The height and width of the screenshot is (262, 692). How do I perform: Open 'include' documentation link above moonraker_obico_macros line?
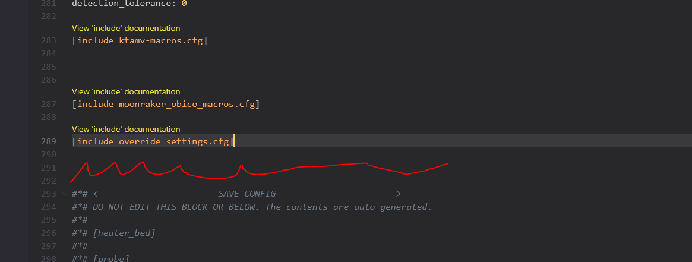coord(125,91)
